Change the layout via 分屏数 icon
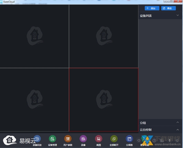Image resolution: width=183 pixels, height=148 pixels. (x=129, y=139)
